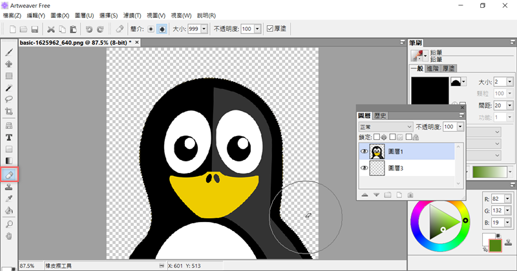This screenshot has height=271, width=517.
Task: Open the eraser 大小 size dropdown
Action: (x=205, y=29)
